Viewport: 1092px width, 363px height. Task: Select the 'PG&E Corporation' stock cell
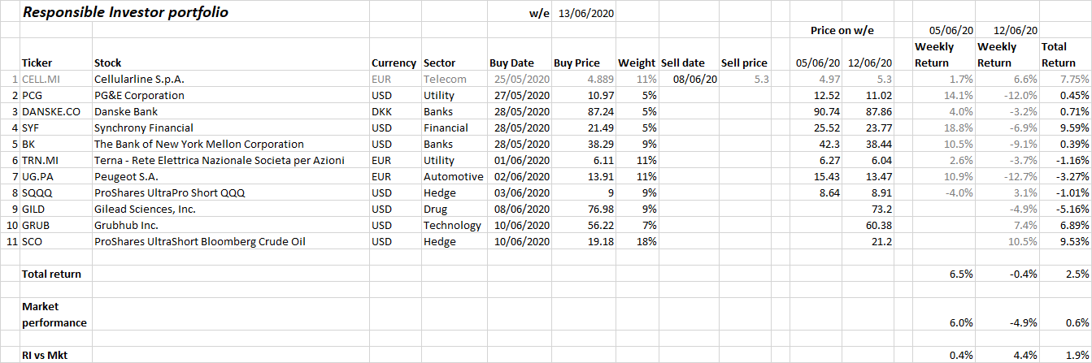(x=139, y=95)
